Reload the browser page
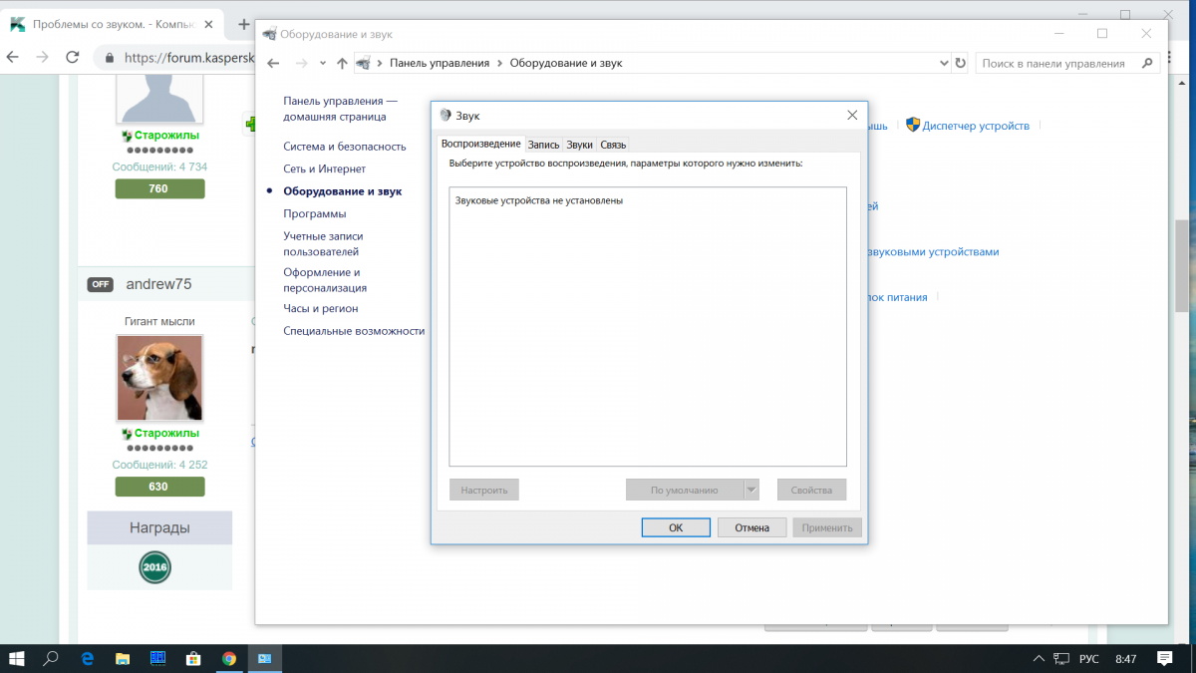Image resolution: width=1196 pixels, height=673 pixels. [x=73, y=58]
